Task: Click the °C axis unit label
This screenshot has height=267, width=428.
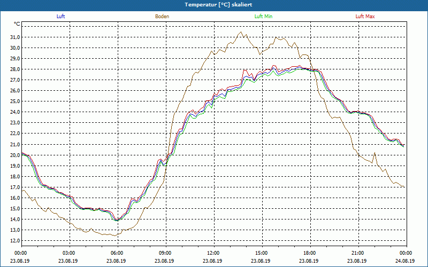Action: coord(17,24)
